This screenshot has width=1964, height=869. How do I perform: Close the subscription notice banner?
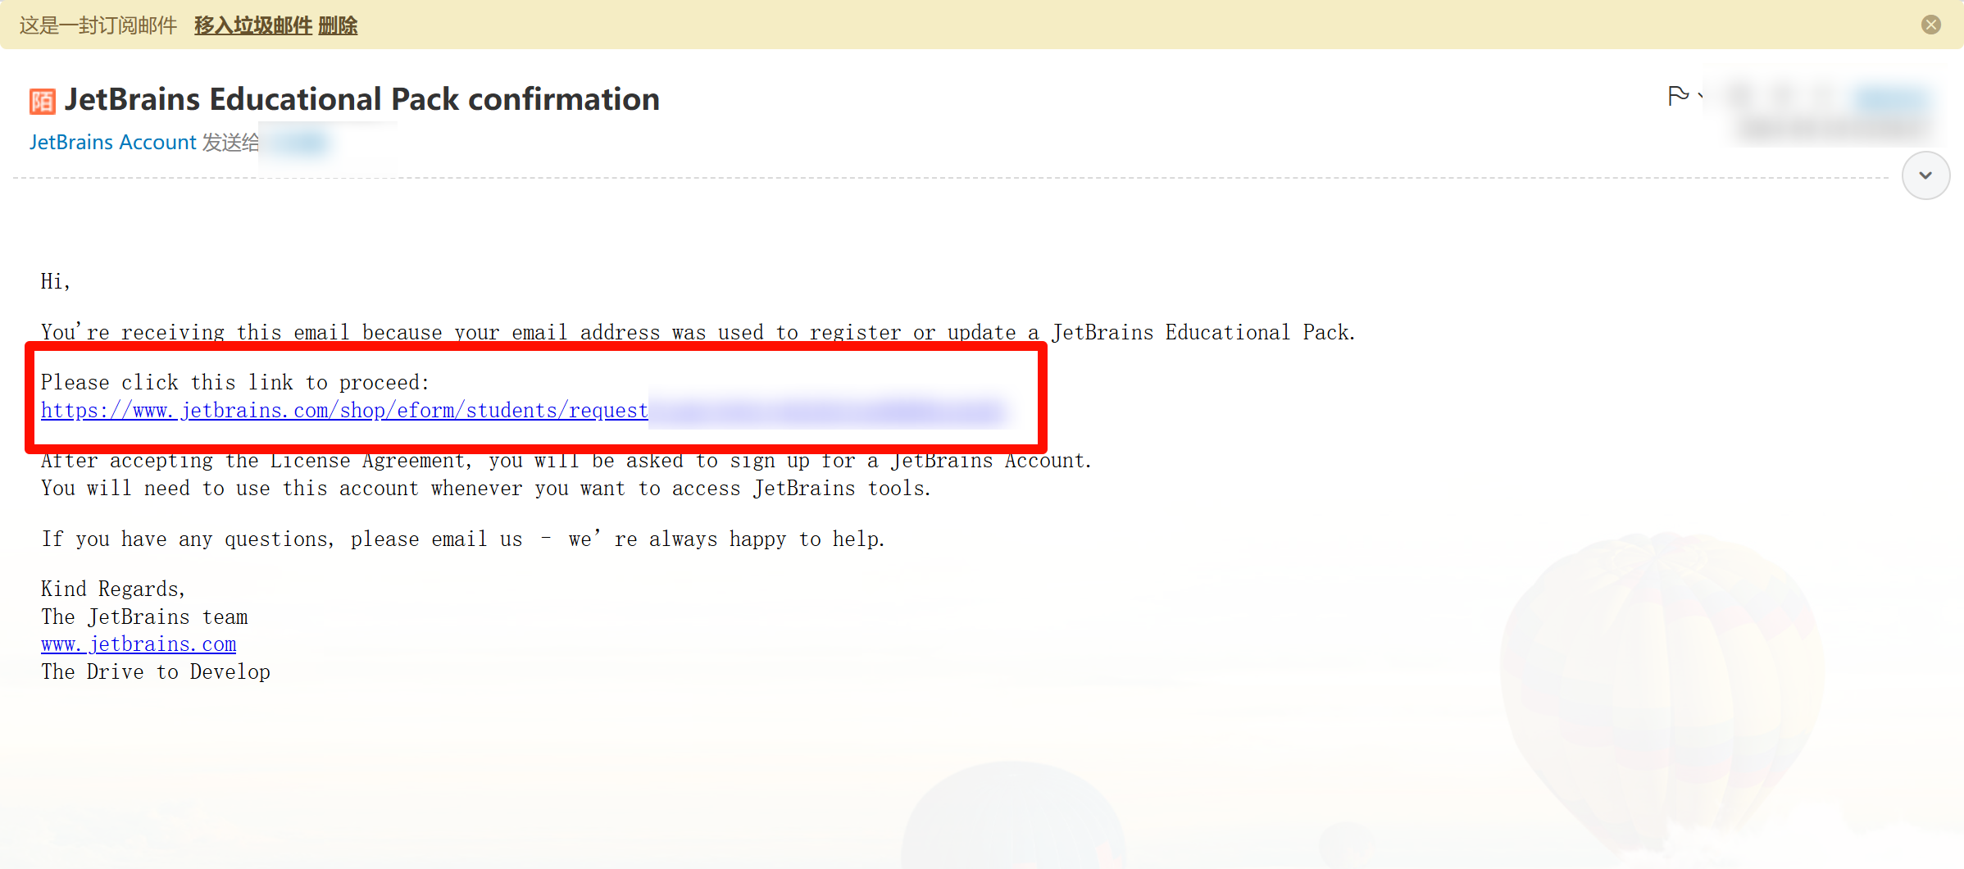[x=1930, y=25]
